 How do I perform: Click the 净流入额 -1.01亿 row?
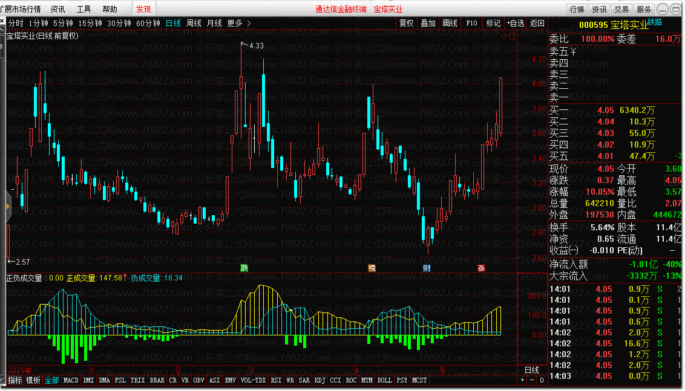(x=615, y=265)
